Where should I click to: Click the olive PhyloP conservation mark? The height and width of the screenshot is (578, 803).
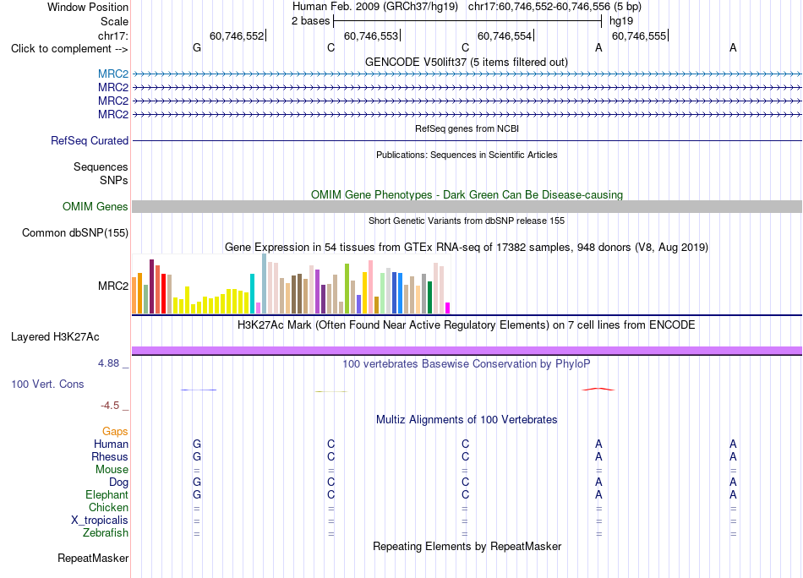click(331, 391)
